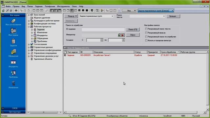Click the status bar magnifier icon

click(x=70, y=116)
